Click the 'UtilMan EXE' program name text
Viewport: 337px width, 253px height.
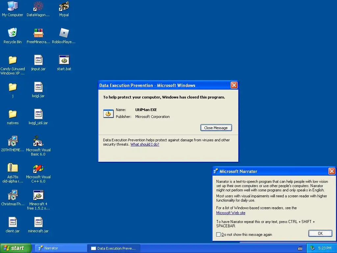tap(146, 110)
